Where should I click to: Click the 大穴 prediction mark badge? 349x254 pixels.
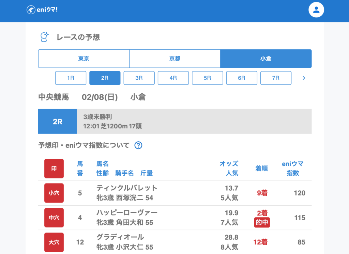(54, 242)
